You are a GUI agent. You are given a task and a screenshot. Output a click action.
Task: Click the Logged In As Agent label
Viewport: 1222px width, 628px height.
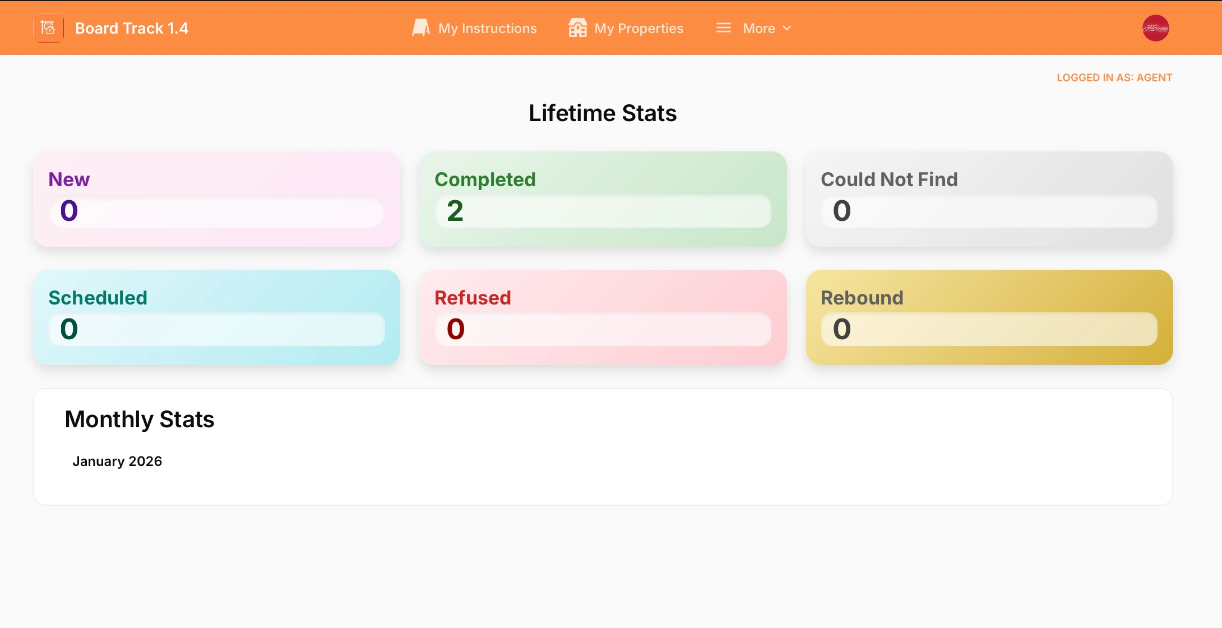pyautogui.click(x=1114, y=78)
